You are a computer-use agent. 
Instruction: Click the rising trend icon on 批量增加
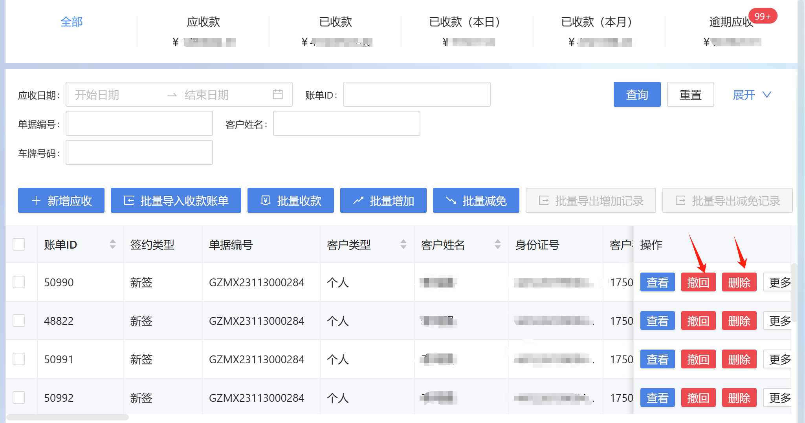click(x=358, y=201)
